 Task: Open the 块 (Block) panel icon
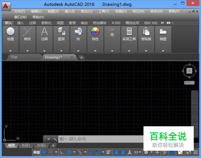(78, 32)
